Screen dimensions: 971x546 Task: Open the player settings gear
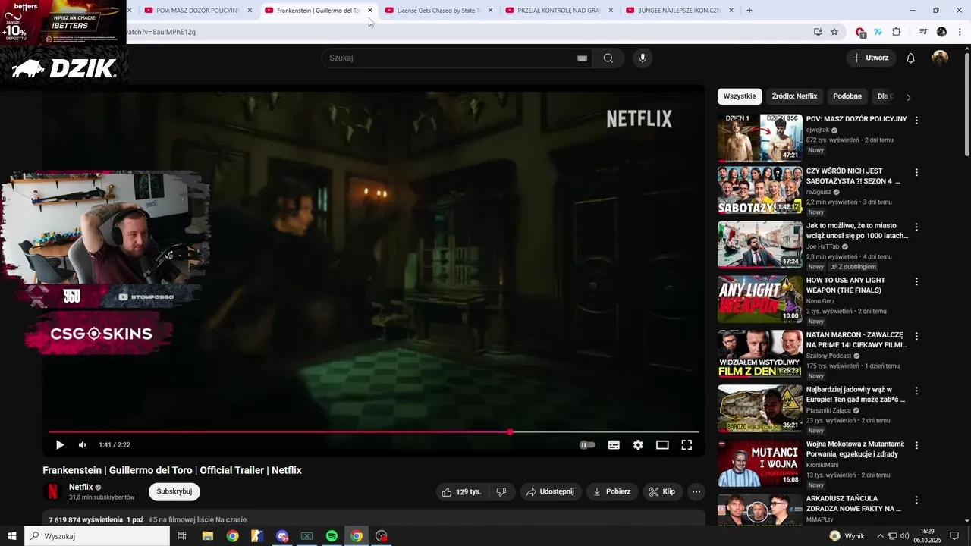(x=638, y=445)
